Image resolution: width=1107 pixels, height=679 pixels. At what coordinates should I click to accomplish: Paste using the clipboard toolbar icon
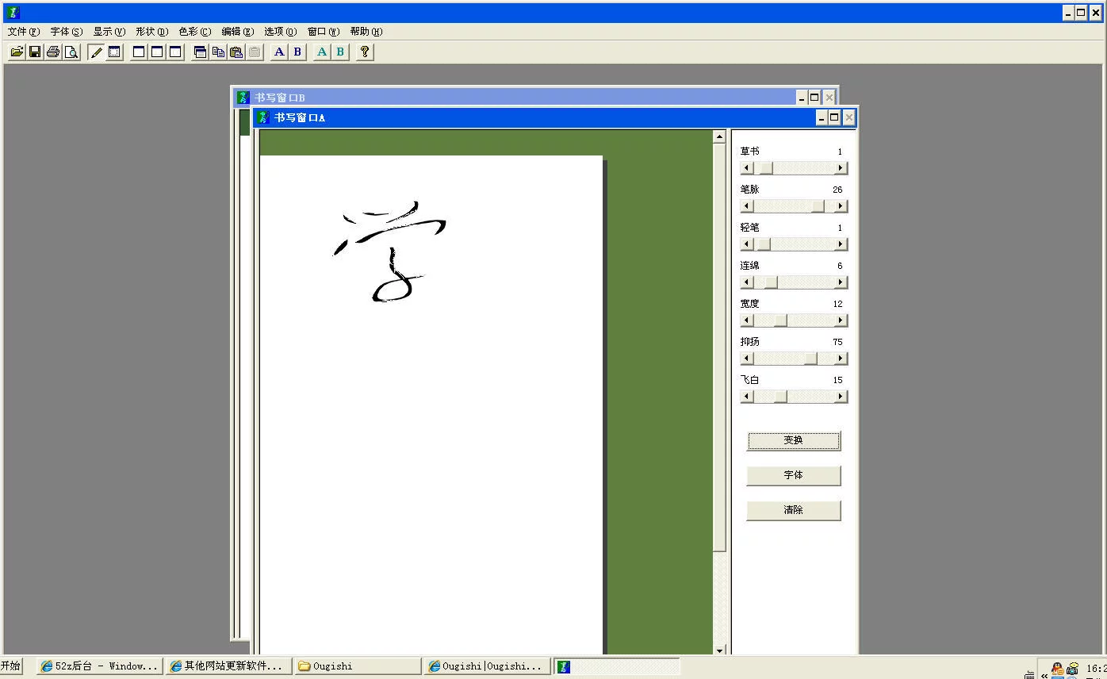tap(236, 52)
